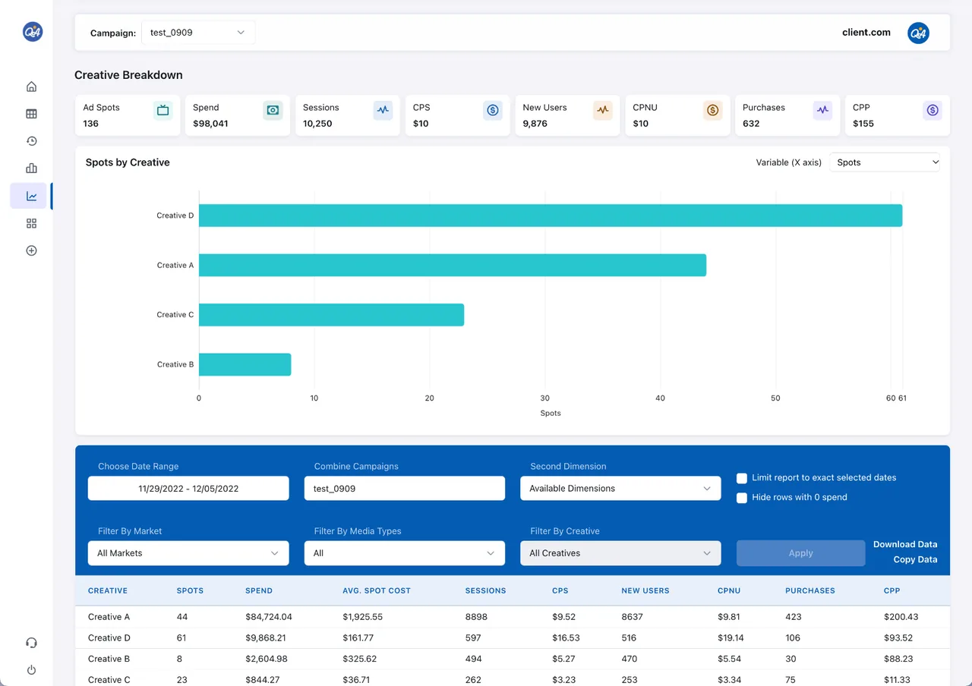Image resolution: width=972 pixels, height=686 pixels.
Task: Click the New Users pulse icon
Action: click(x=603, y=110)
